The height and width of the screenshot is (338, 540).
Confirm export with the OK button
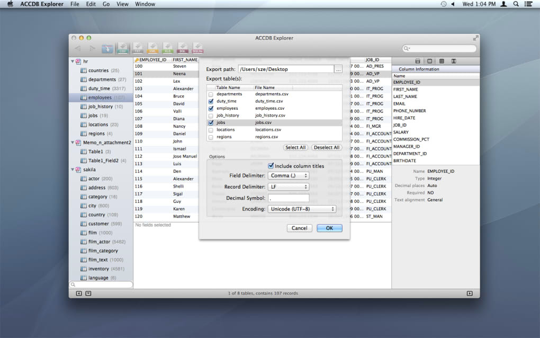coord(329,228)
